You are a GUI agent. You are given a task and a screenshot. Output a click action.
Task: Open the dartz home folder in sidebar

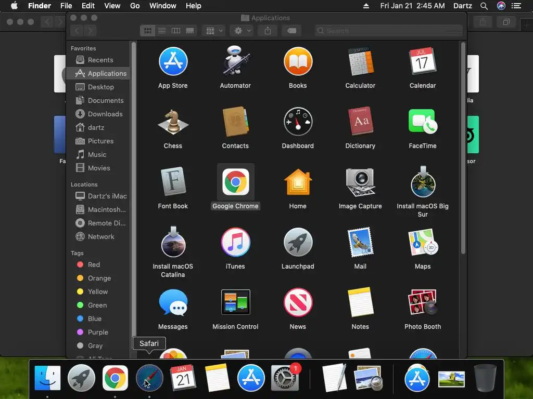(x=98, y=128)
